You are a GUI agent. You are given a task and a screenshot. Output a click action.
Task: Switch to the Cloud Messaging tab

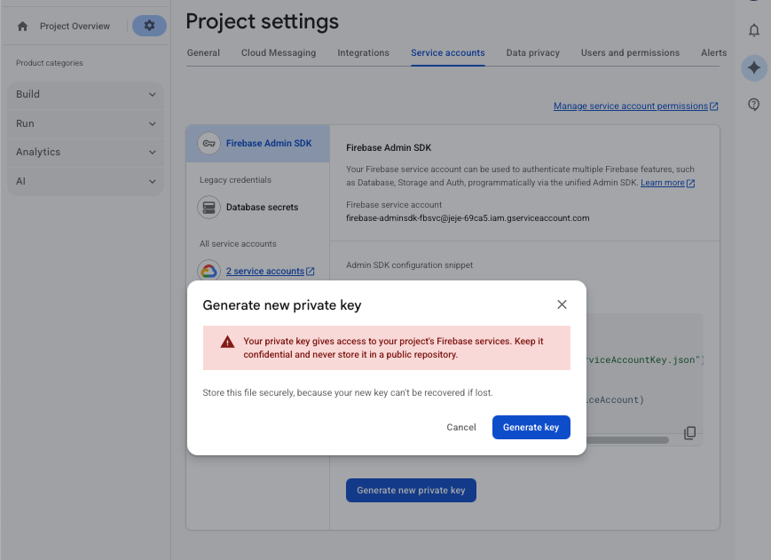[x=278, y=52]
